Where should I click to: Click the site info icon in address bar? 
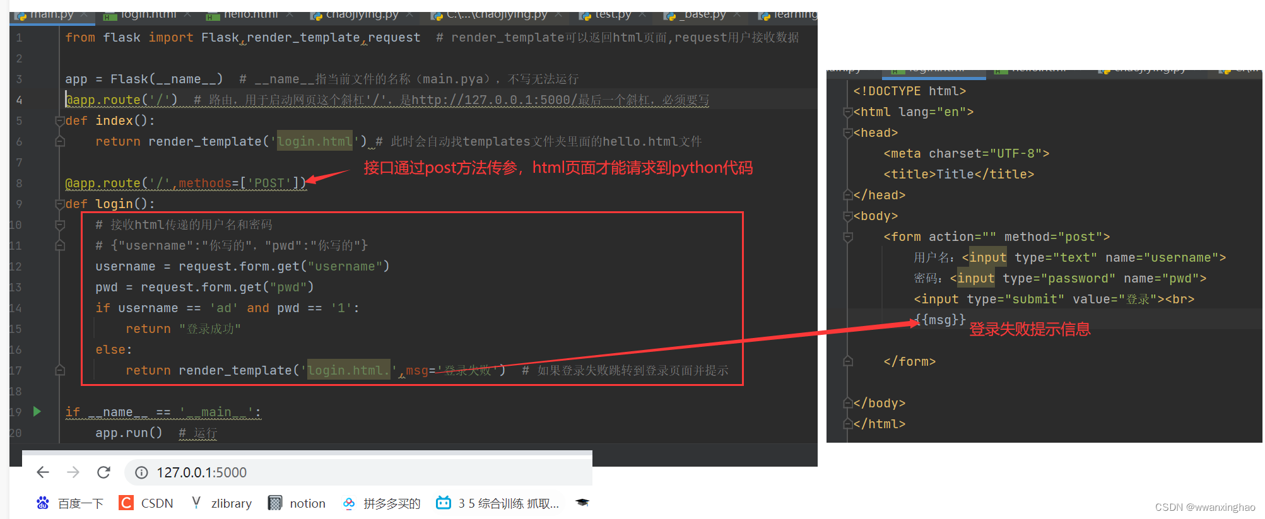point(142,472)
